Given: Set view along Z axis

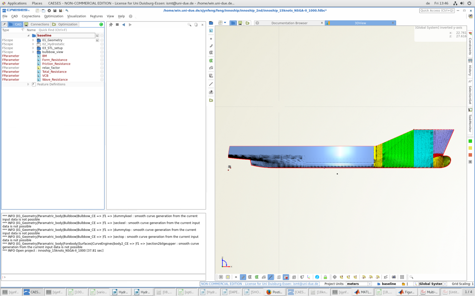Looking at the screenshot, I should click(355, 277).
